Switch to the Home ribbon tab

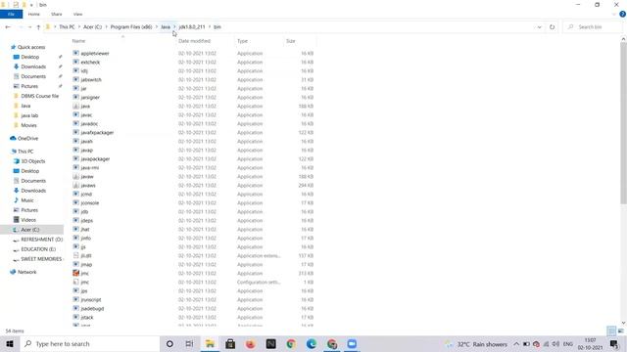pyautogui.click(x=34, y=14)
